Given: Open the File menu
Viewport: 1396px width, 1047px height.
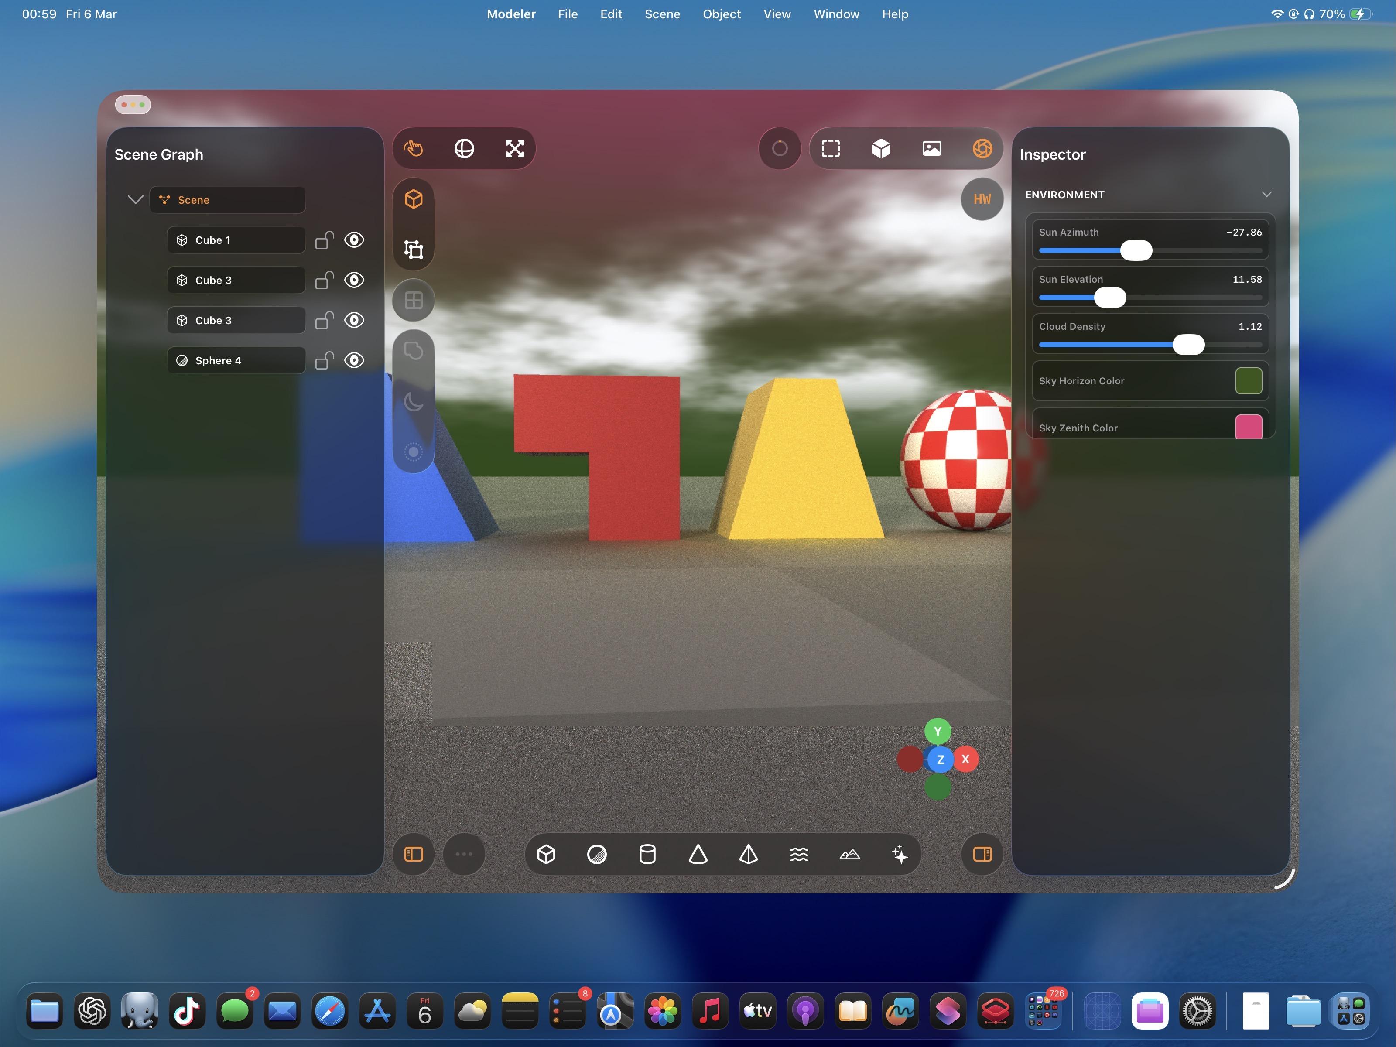Looking at the screenshot, I should point(568,14).
